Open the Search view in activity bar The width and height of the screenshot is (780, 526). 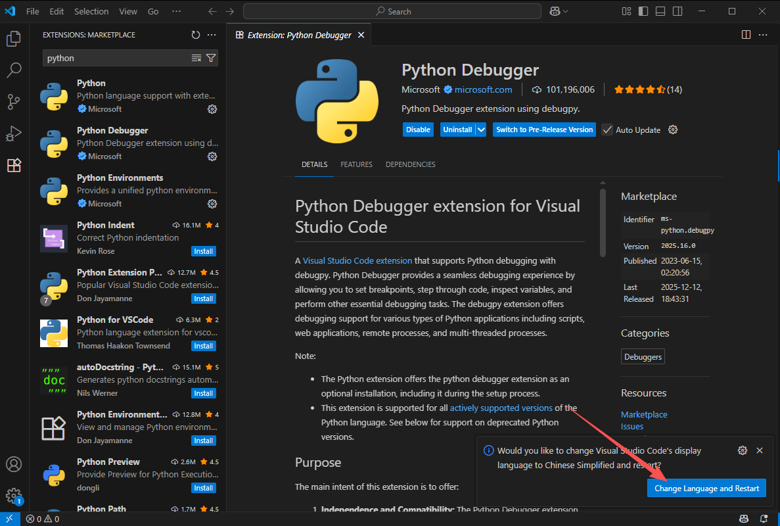coord(14,70)
